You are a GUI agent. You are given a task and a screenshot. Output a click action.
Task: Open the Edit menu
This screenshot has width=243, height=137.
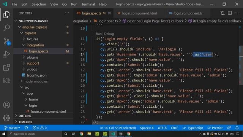(24, 4)
